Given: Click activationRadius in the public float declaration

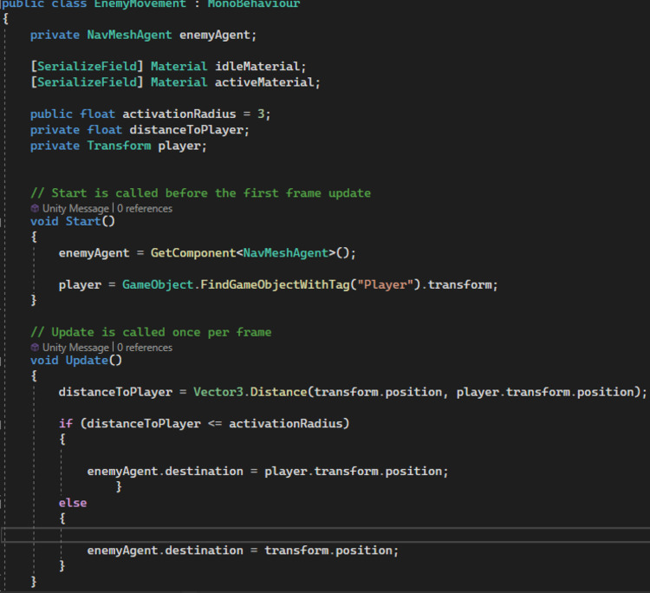Looking at the screenshot, I should point(179,114).
